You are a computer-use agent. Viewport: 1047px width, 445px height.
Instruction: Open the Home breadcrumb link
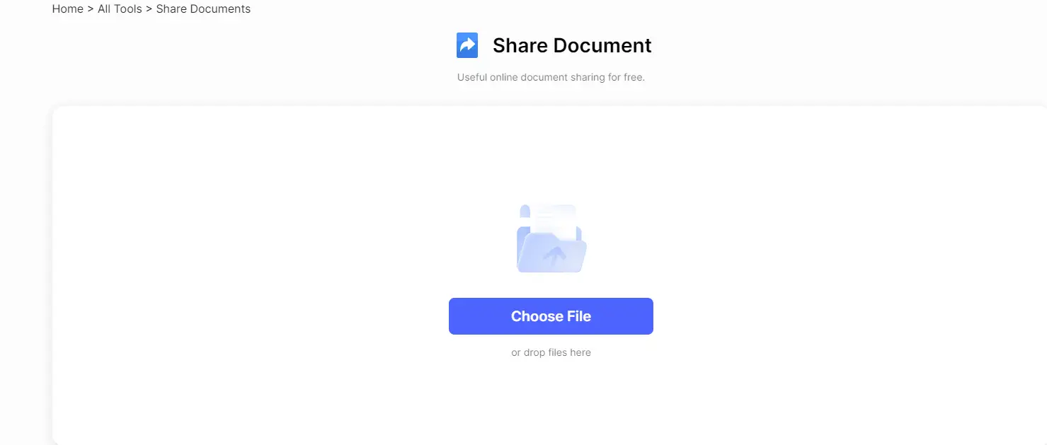click(x=68, y=9)
